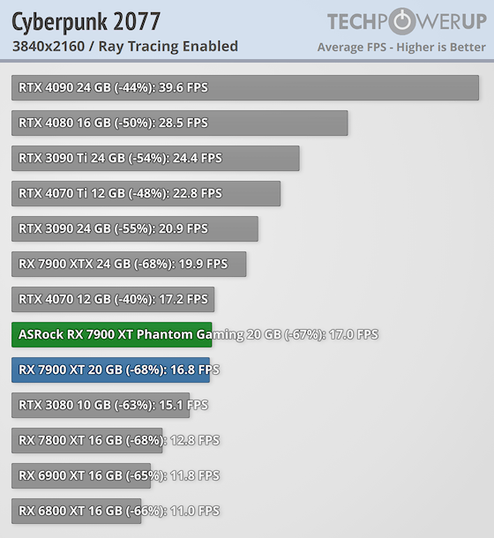Click the RX 7900 XTX 24 GB bar
Screen dimensions: 494x538
coord(129,265)
